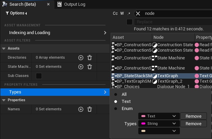Remove the Text type entry
The image size is (212, 139).
pos(193,116)
